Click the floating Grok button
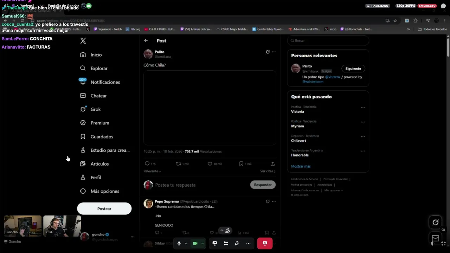 (435, 222)
